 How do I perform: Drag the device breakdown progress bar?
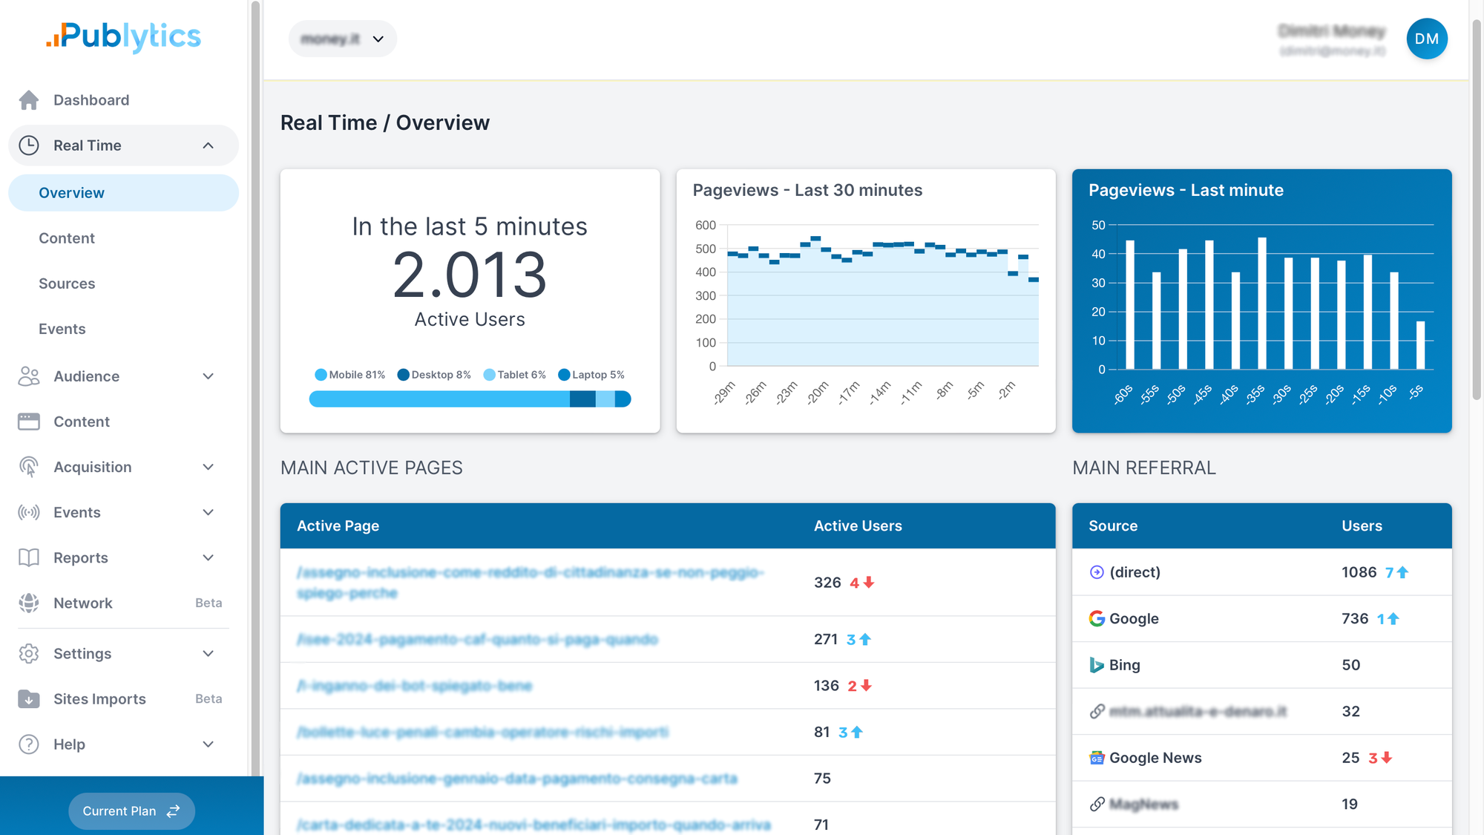pyautogui.click(x=469, y=399)
